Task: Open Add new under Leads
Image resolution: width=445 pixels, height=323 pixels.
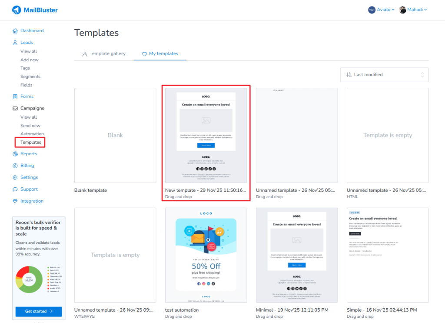Action: pyautogui.click(x=30, y=60)
